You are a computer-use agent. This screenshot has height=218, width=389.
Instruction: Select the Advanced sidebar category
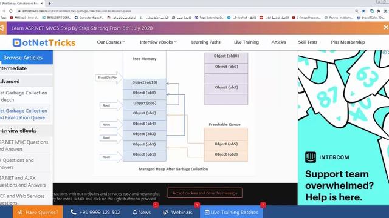[x=10, y=81]
